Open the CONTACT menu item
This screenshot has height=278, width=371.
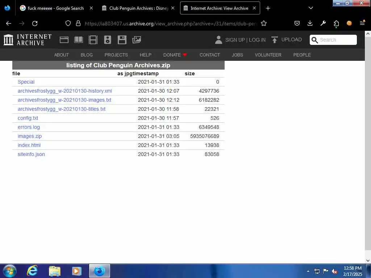[210, 55]
